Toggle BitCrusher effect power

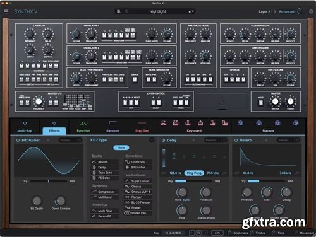pos(18,140)
